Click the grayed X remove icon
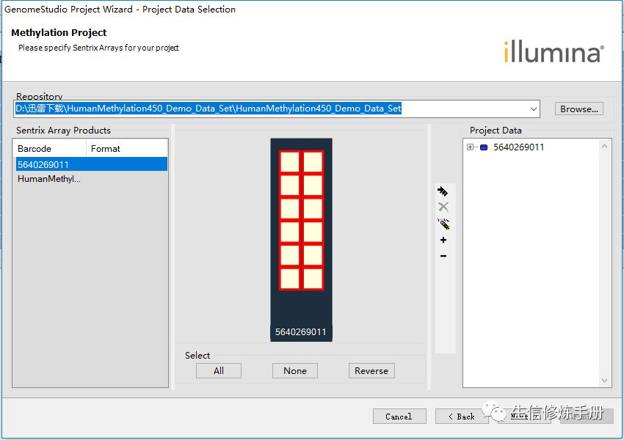The width and height of the screenshot is (624, 440). (443, 207)
